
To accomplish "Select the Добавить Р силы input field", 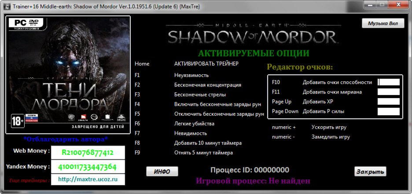I will [x=389, y=111].
